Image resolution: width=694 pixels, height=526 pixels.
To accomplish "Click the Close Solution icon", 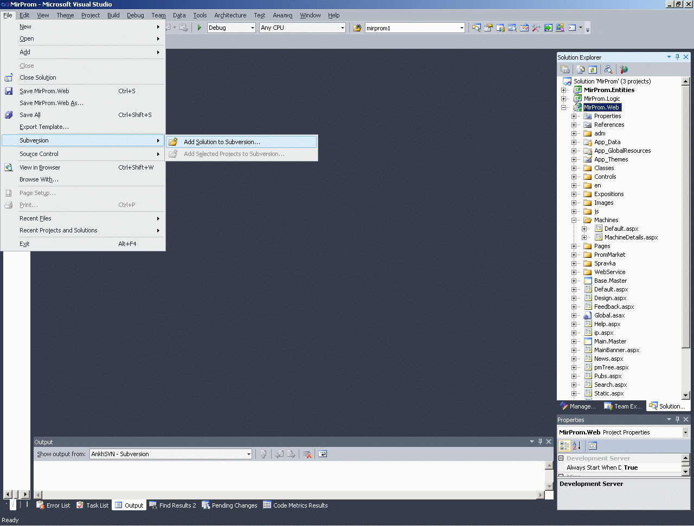I will click(9, 77).
